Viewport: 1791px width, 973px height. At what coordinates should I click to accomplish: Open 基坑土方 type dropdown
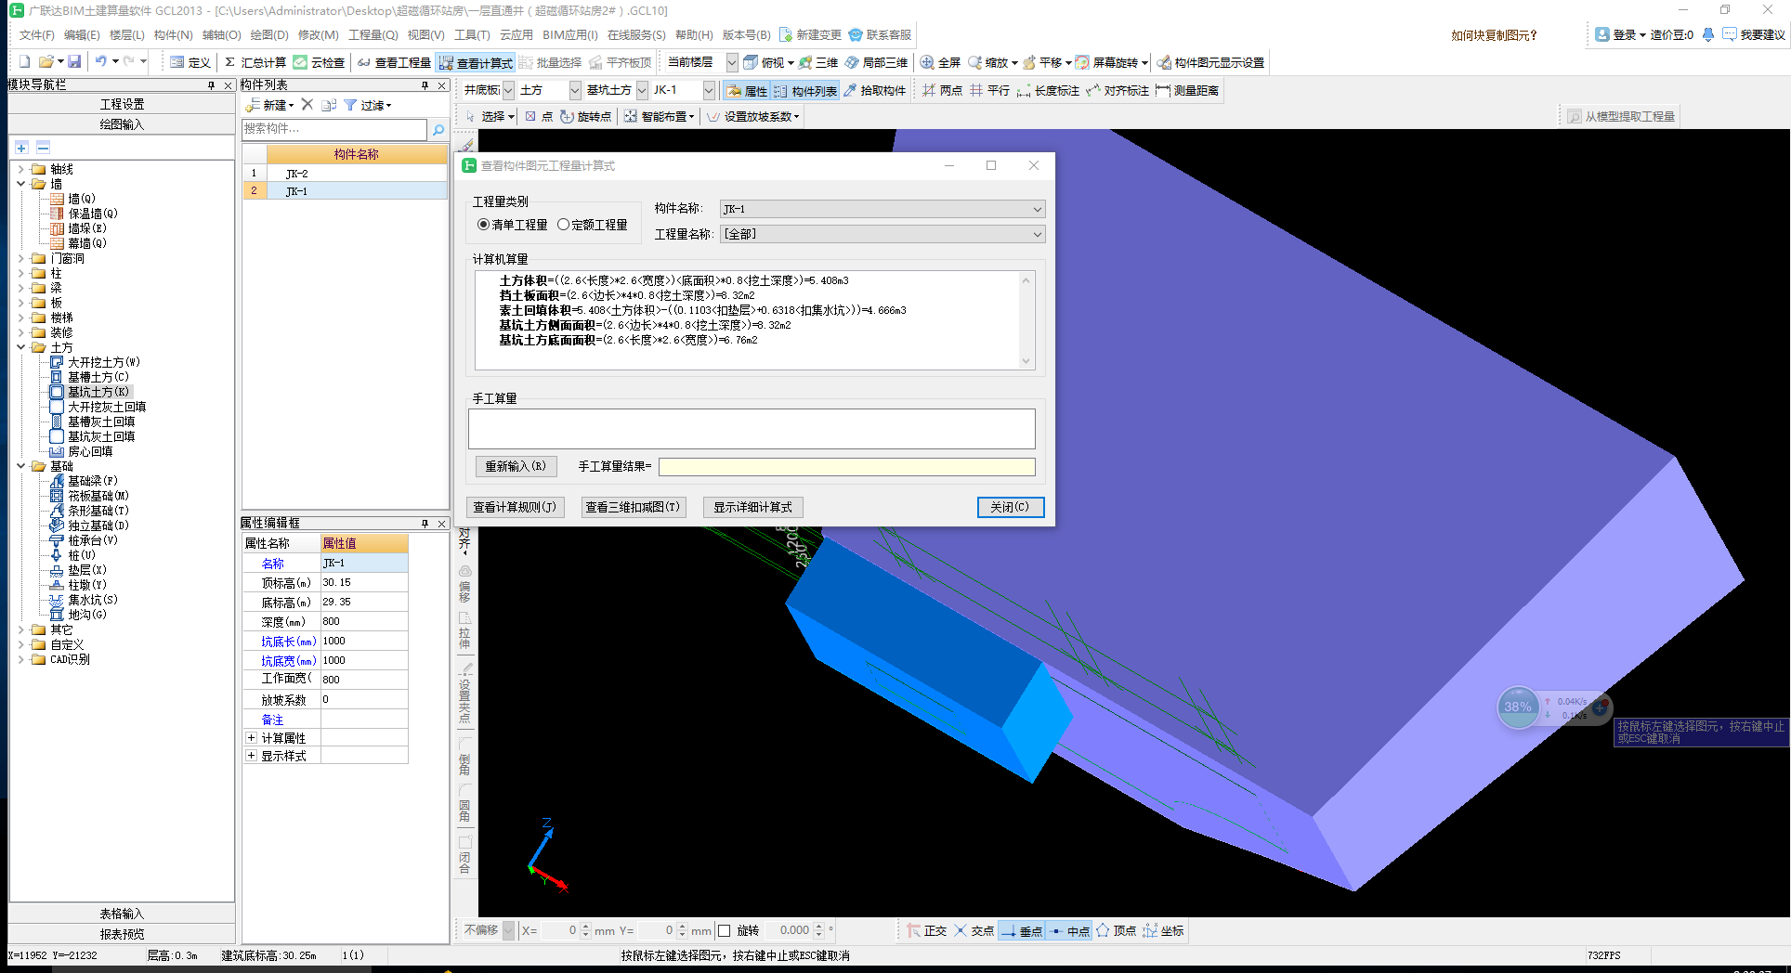(641, 90)
